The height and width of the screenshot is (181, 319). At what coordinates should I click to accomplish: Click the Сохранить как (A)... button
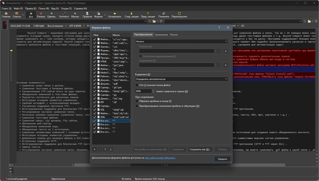200,149
